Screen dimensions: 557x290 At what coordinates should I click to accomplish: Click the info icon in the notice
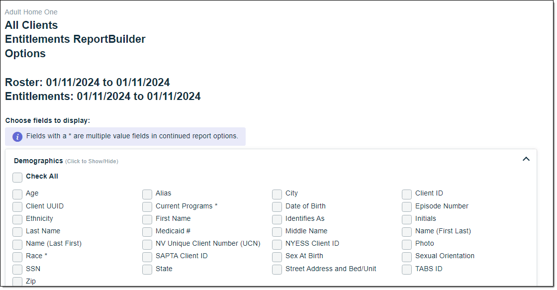click(17, 136)
